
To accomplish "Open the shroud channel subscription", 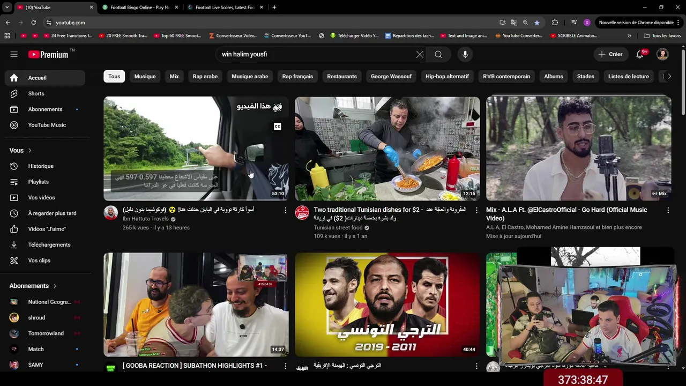I will (45, 317).
